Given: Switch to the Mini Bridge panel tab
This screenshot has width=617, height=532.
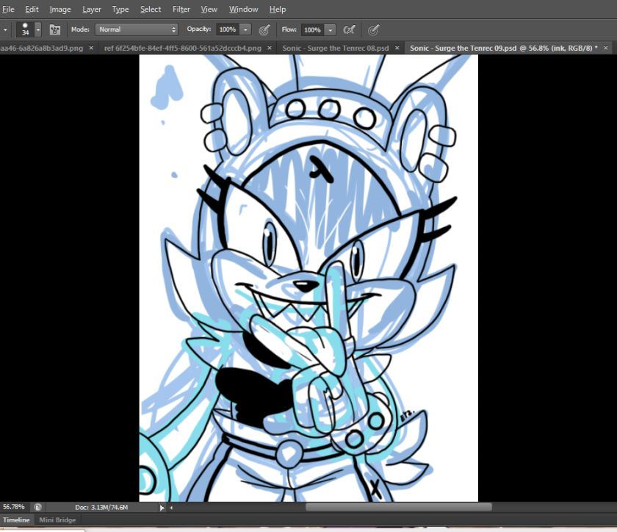Looking at the screenshot, I should tap(57, 520).
